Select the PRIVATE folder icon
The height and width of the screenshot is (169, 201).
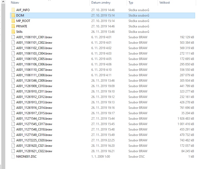[13, 26]
